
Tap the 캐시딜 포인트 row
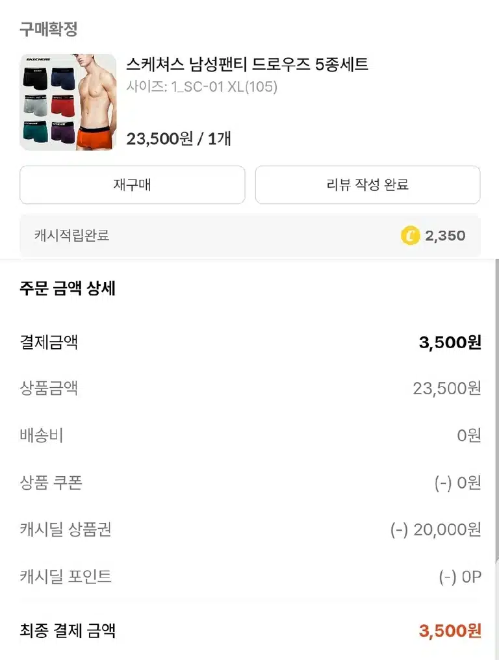[x=250, y=577]
